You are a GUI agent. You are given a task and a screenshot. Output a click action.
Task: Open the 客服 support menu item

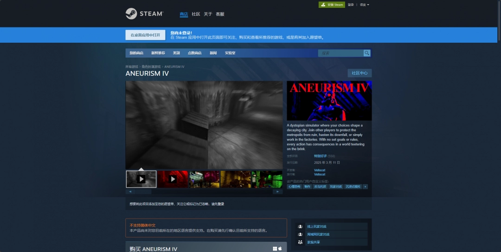click(220, 14)
